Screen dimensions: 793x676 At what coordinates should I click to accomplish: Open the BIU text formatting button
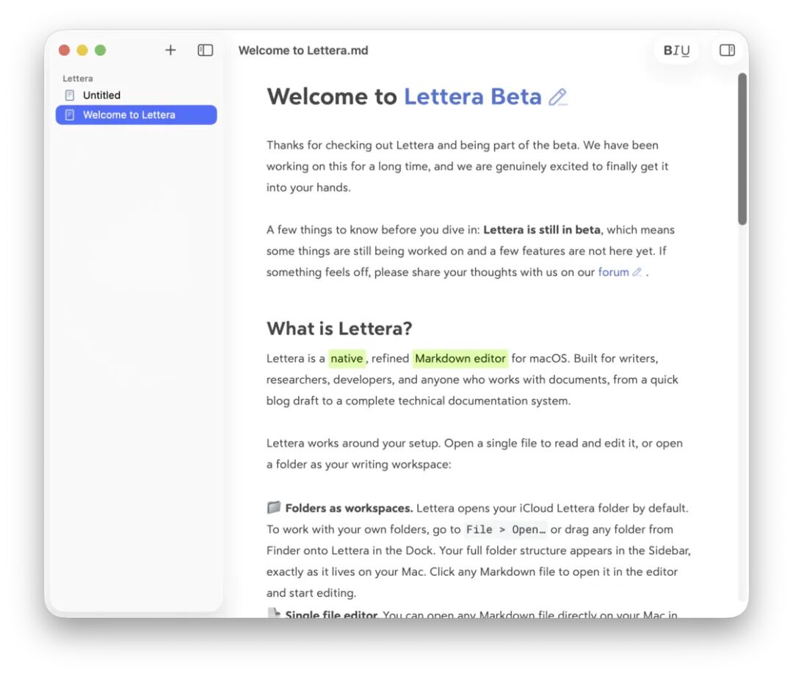[x=677, y=51]
